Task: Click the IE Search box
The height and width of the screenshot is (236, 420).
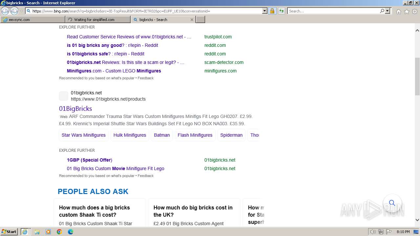Action: 333,11
